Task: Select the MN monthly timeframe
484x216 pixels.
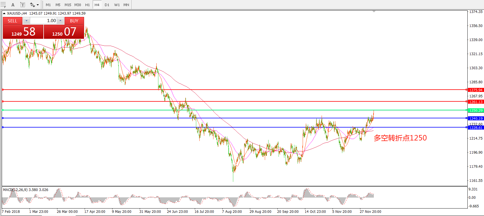Action: [x=126, y=5]
